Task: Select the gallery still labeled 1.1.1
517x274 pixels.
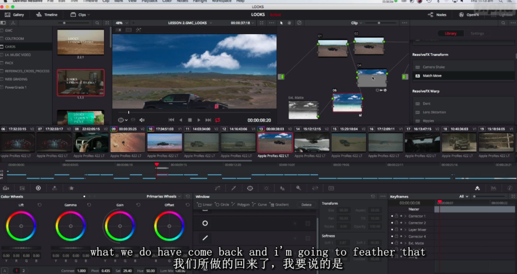Action: point(80,82)
